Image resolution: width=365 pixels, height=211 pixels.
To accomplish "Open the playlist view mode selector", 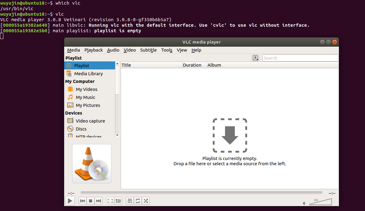I will pyautogui.click(x=255, y=57).
